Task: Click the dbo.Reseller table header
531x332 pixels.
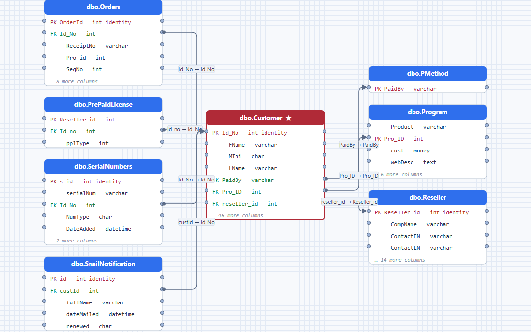Action: coord(428,198)
